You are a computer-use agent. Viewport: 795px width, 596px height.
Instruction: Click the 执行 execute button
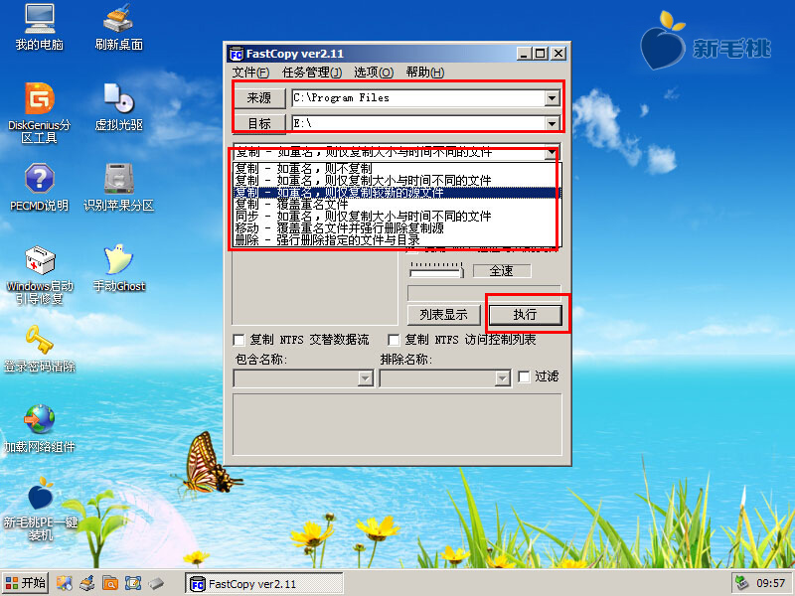(525, 315)
